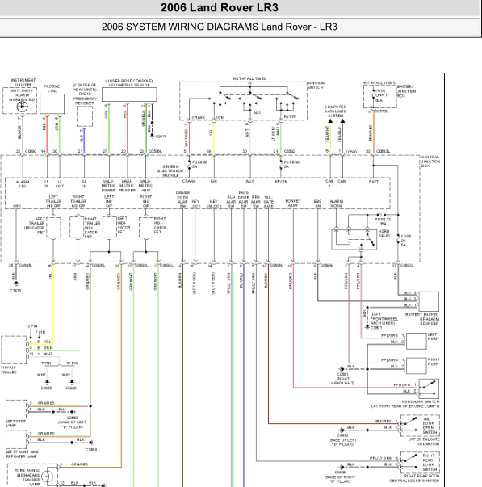Viewport: 482px width, 487px height.
Task: Click the 'TAIL DOOR OPEN SWITCH' label
Action: [430, 426]
